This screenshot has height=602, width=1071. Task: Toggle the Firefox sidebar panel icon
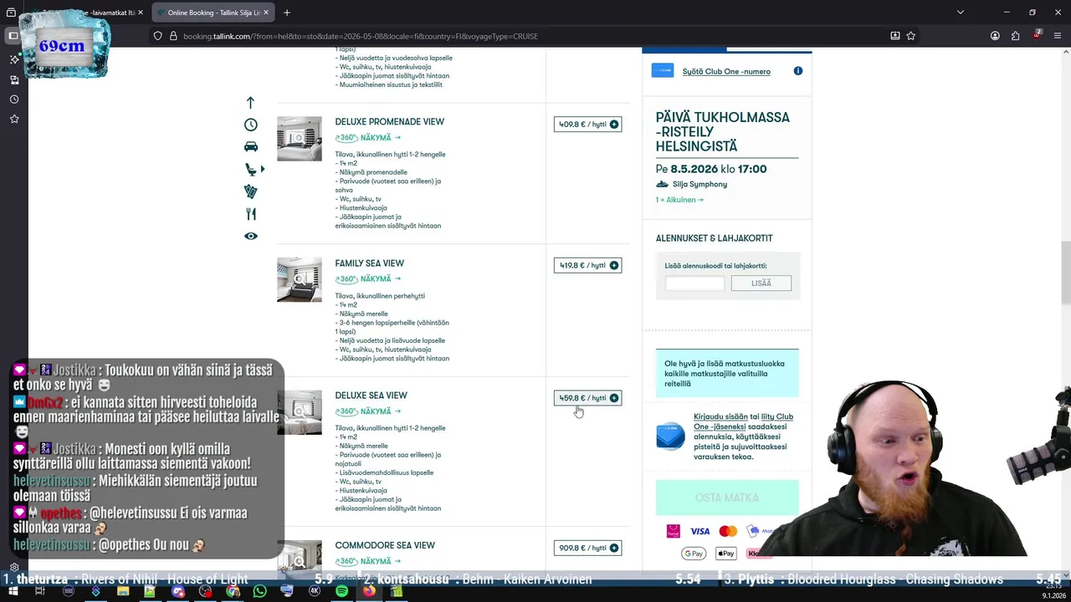pyautogui.click(x=13, y=36)
